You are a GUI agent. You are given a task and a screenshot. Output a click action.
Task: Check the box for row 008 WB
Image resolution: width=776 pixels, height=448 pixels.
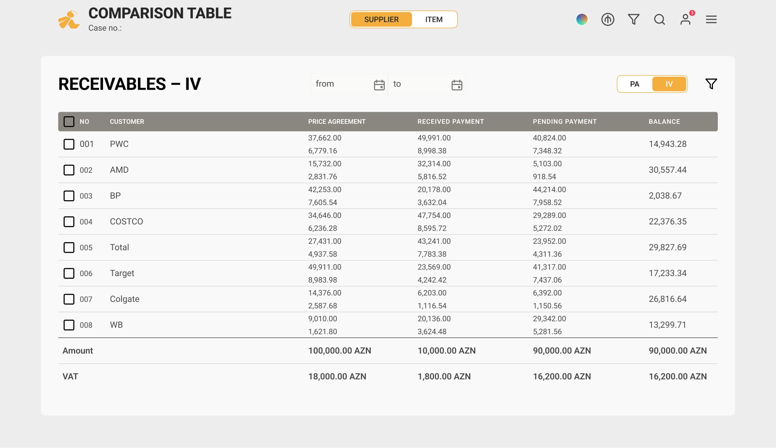69,325
